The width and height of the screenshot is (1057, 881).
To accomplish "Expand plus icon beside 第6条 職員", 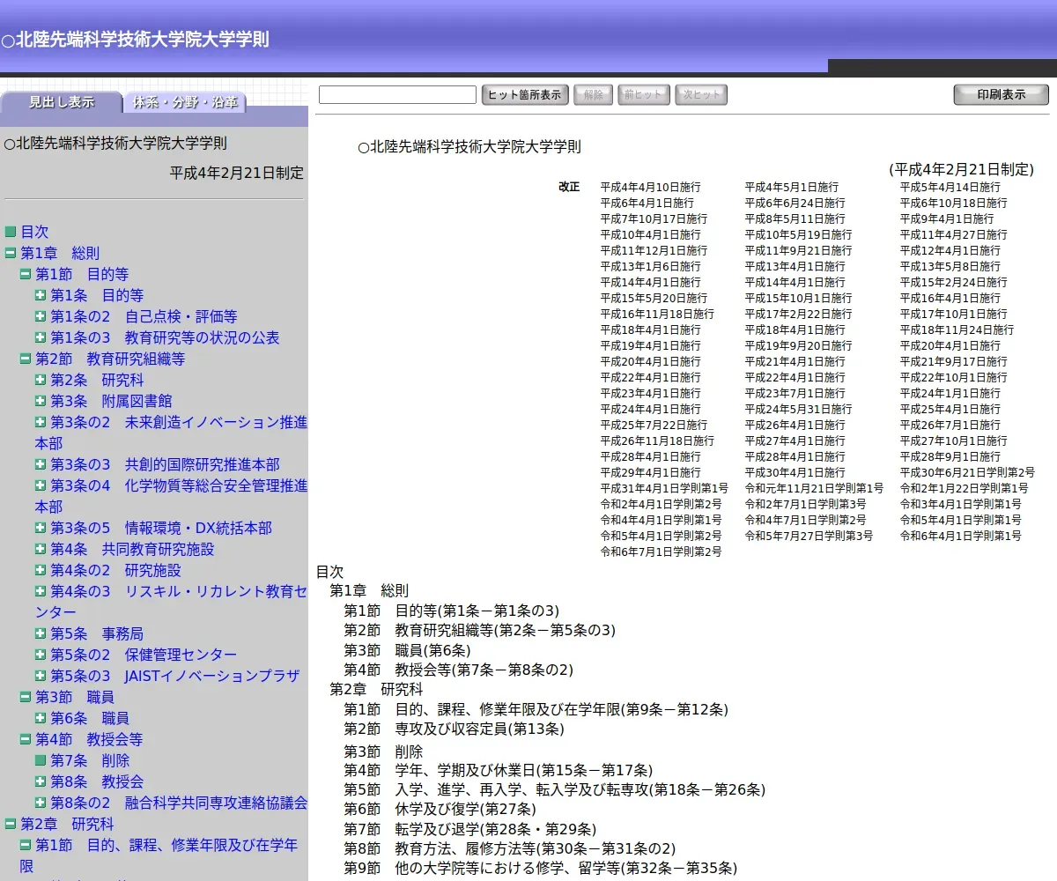I will click(x=41, y=718).
